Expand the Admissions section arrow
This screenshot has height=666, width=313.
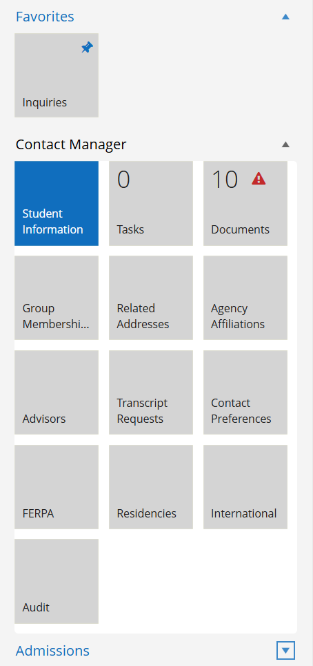click(285, 650)
